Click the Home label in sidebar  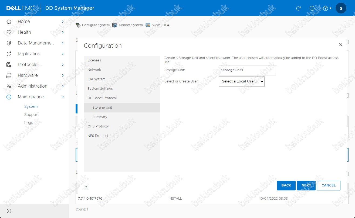point(24,22)
